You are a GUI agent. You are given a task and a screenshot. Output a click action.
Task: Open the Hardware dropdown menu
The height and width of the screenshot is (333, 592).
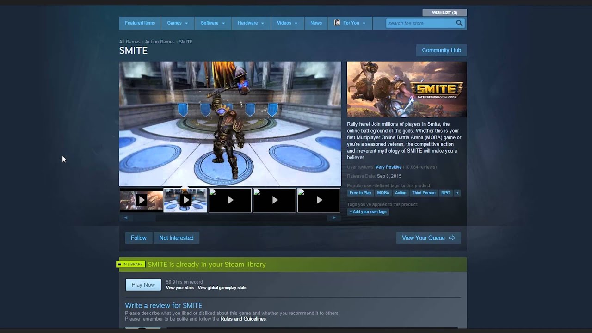point(251,23)
